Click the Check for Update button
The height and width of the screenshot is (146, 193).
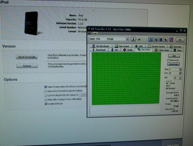27,57
